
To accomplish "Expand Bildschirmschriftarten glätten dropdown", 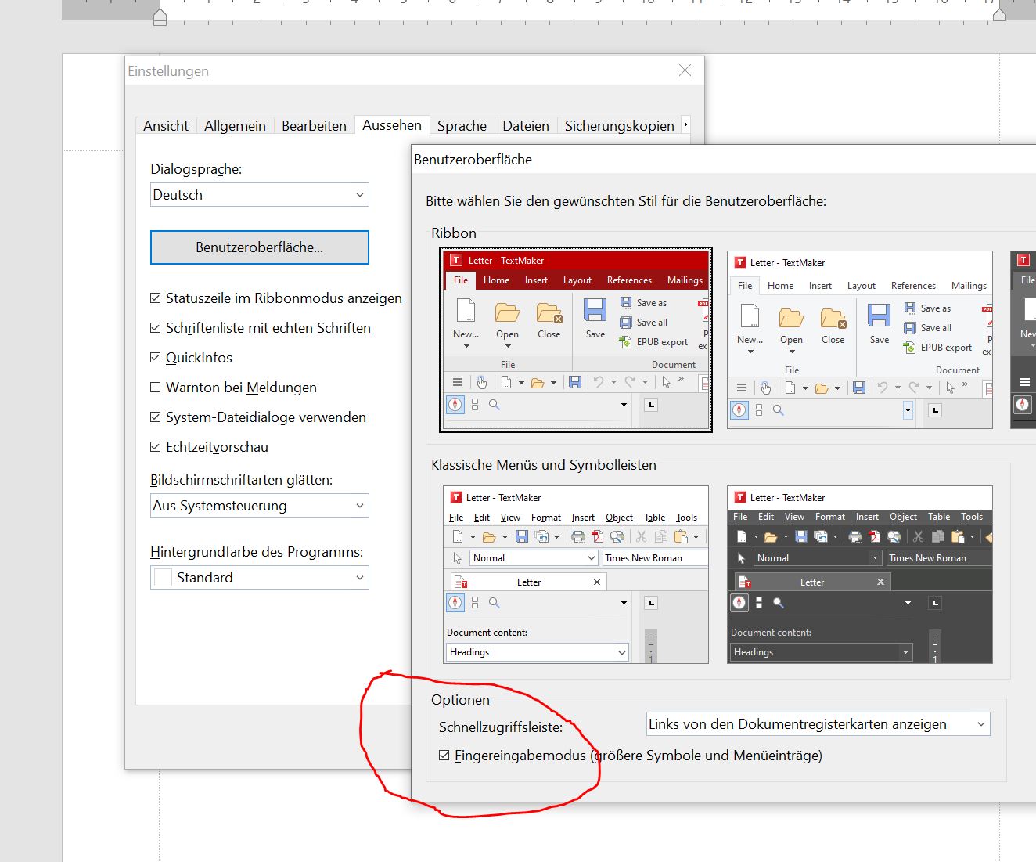I will coord(260,506).
